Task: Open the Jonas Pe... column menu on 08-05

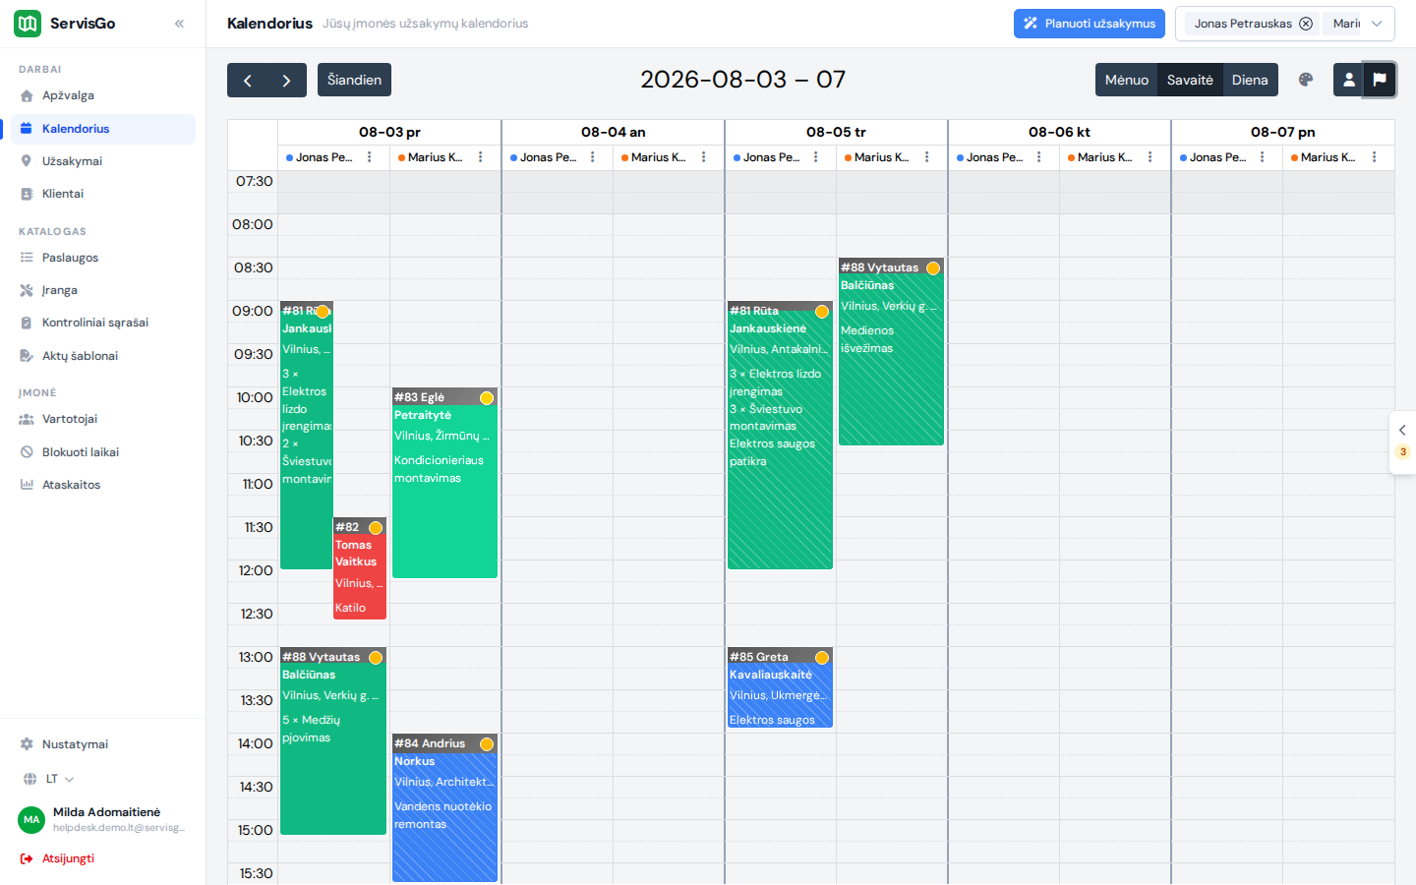Action: (x=816, y=157)
